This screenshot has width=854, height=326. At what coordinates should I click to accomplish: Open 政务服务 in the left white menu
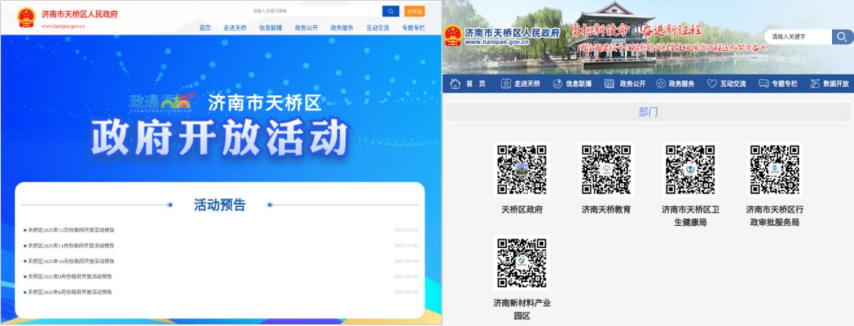click(x=342, y=28)
